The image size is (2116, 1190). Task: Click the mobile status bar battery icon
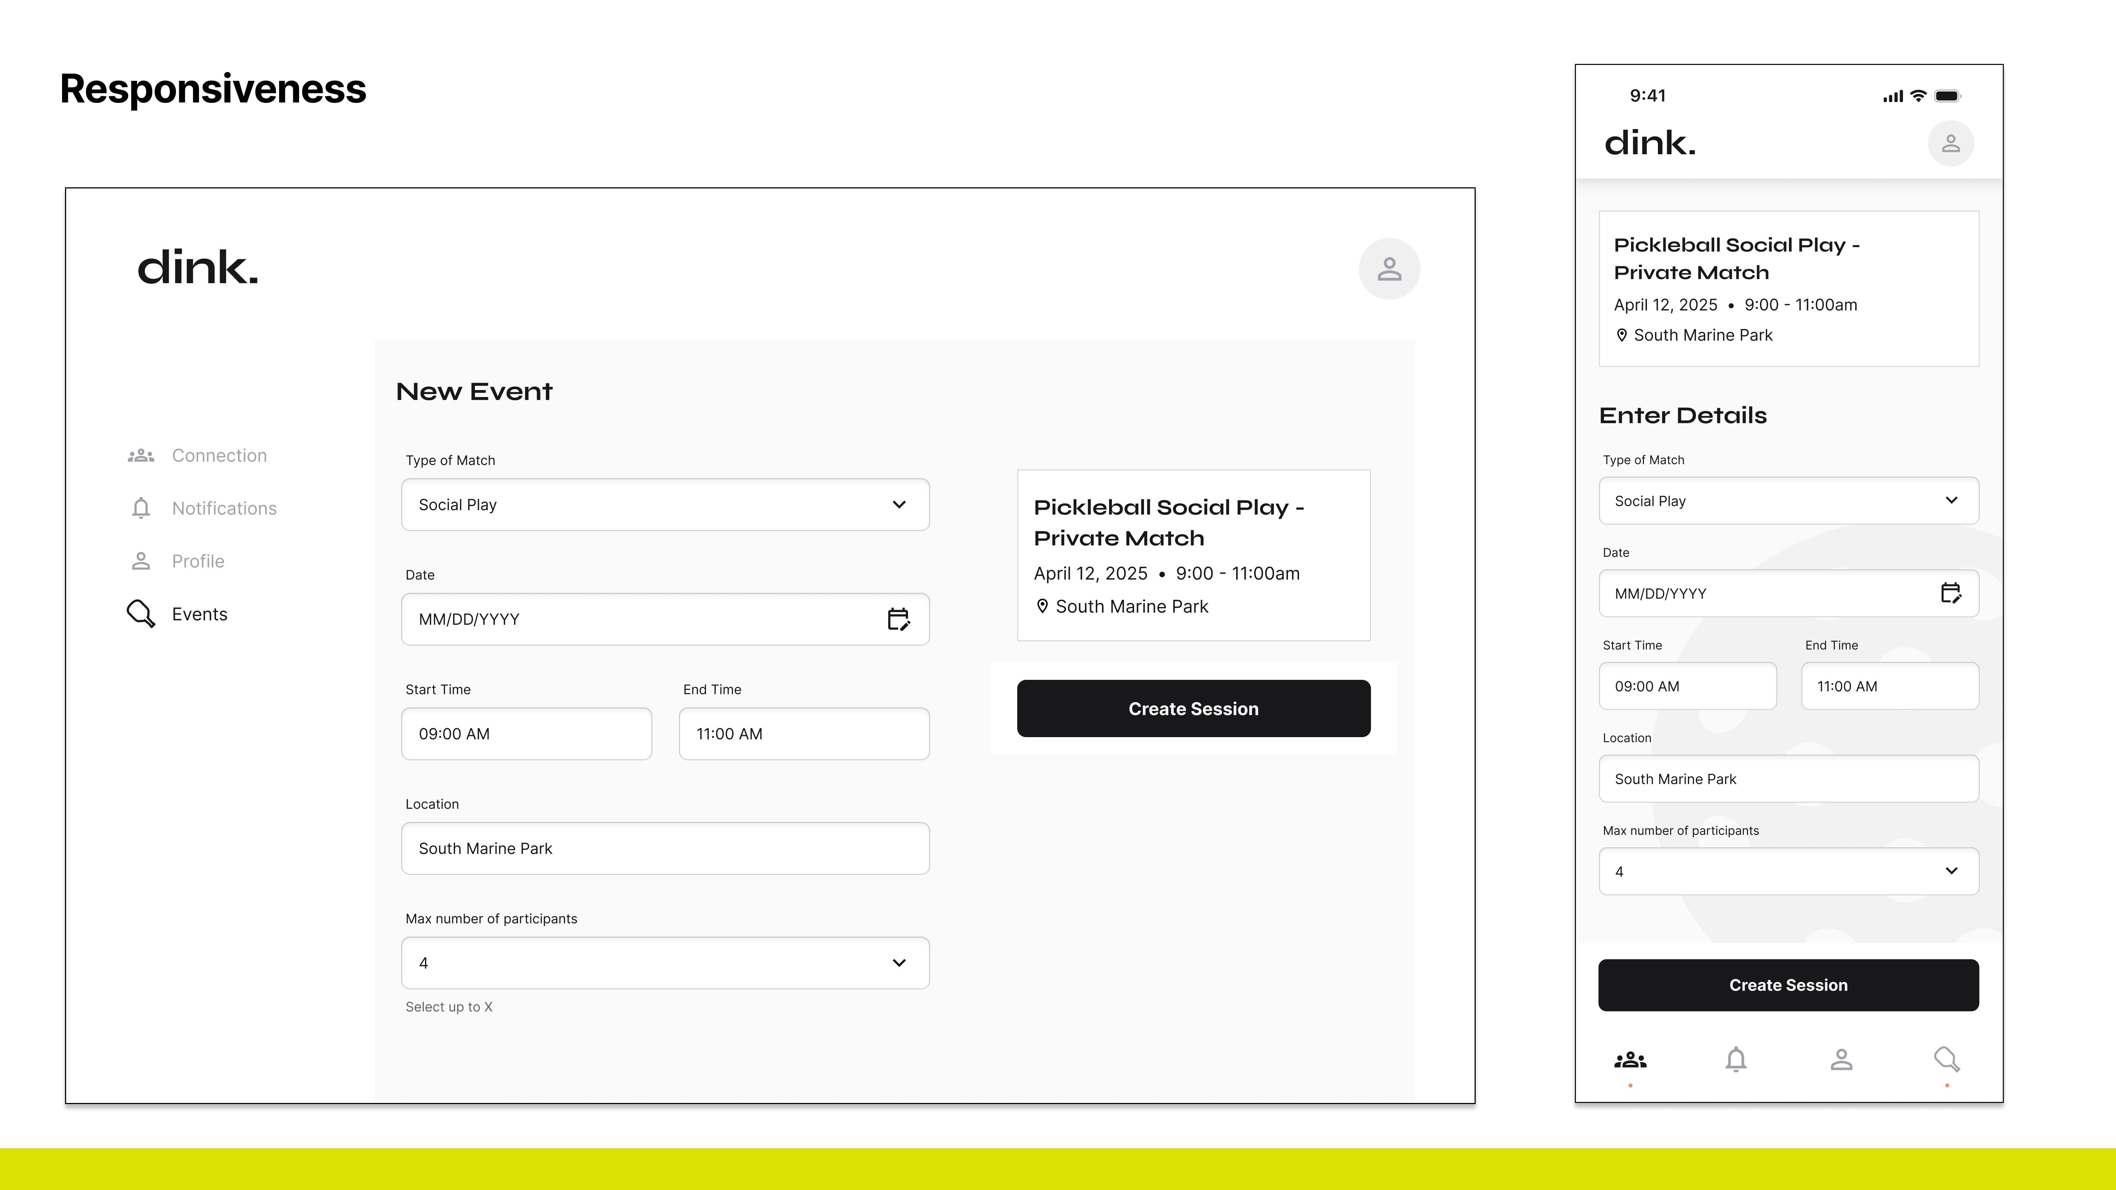pyautogui.click(x=1948, y=96)
